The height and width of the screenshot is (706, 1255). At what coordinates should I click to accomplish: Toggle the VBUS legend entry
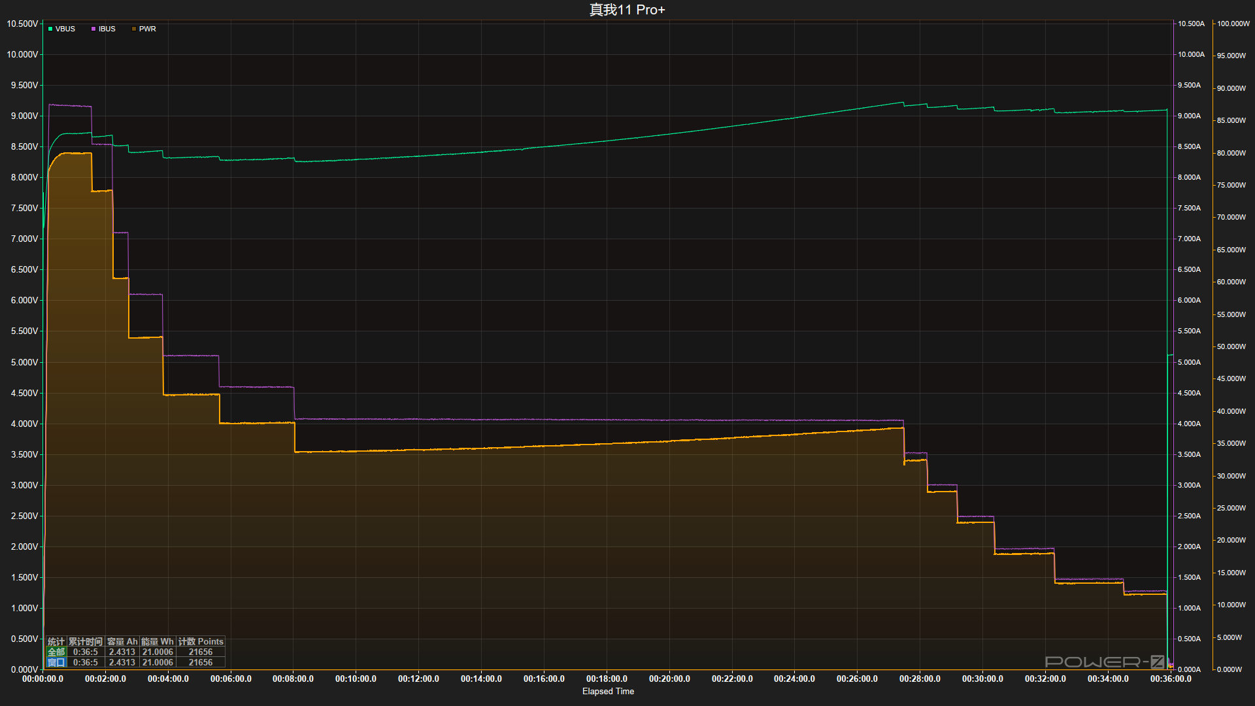tap(65, 29)
